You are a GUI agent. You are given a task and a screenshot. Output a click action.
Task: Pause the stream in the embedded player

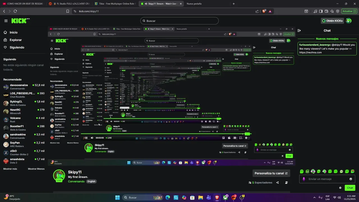pyautogui.click(x=86, y=138)
